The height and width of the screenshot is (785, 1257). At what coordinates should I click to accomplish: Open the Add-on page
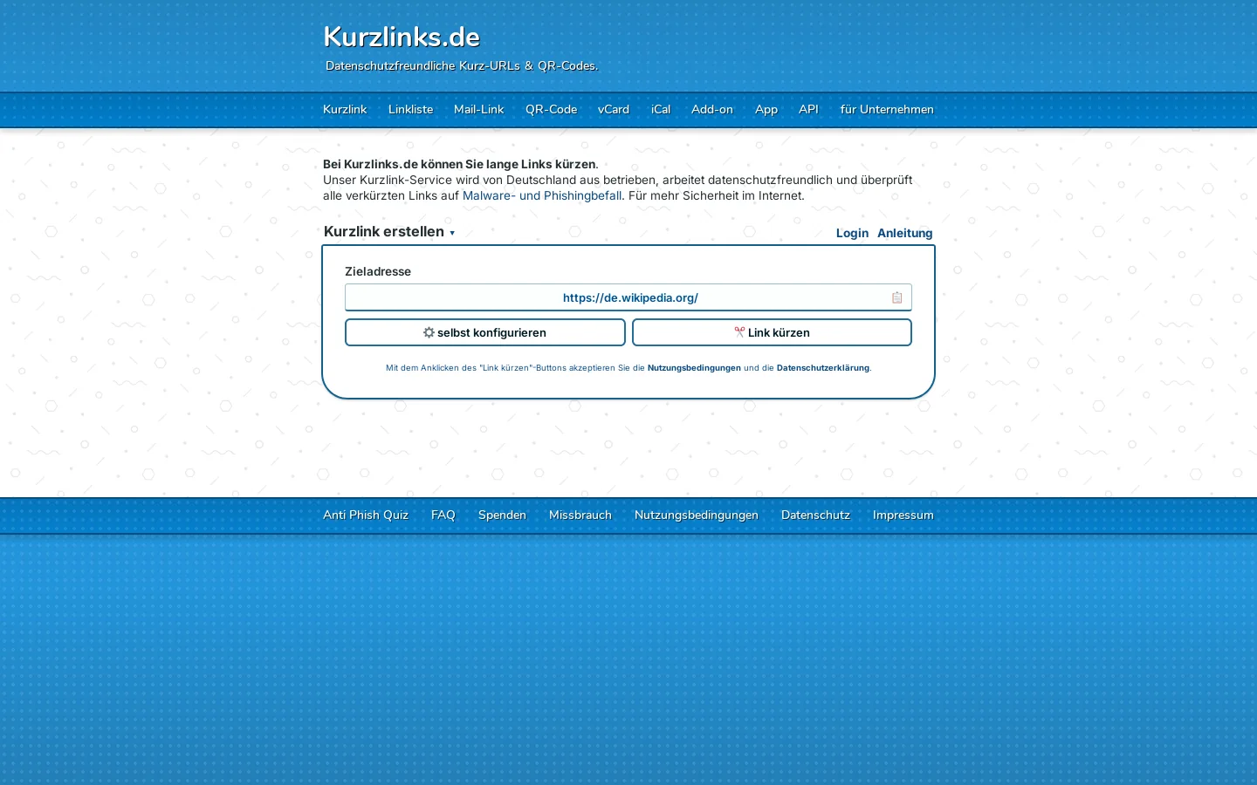point(712,109)
